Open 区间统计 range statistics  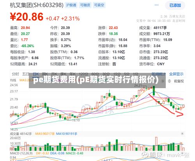click(159, 74)
